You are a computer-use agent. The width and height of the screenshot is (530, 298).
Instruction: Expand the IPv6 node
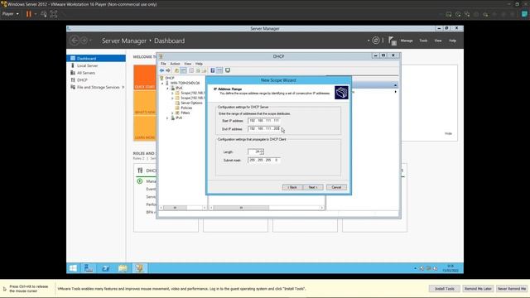pyautogui.click(x=167, y=118)
